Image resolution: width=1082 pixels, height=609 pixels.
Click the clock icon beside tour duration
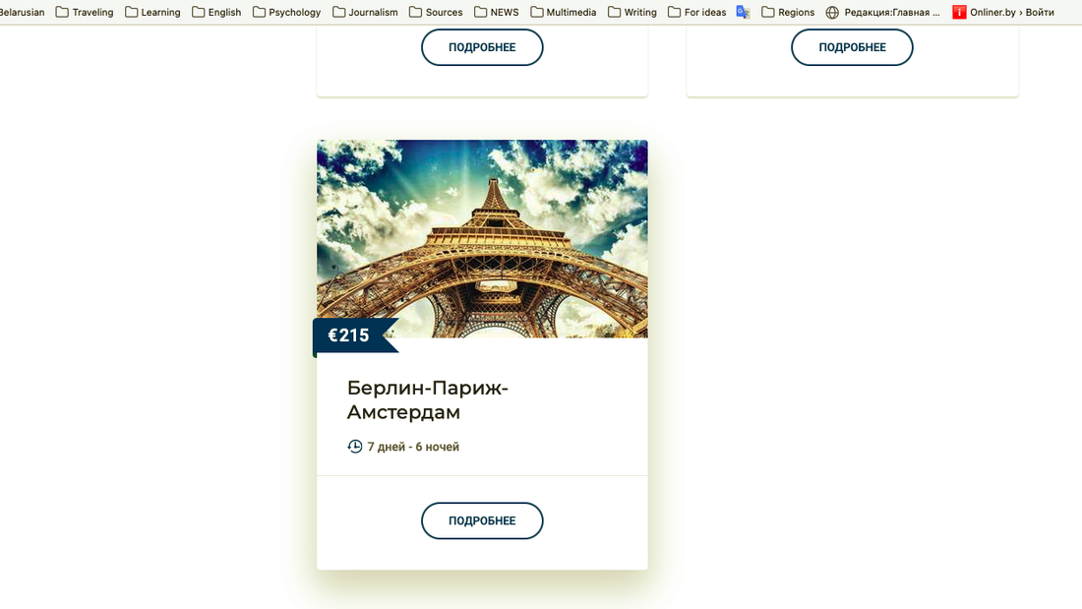click(x=355, y=446)
